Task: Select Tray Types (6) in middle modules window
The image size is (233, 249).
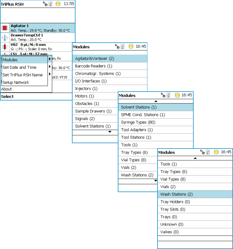Action: [138, 152]
